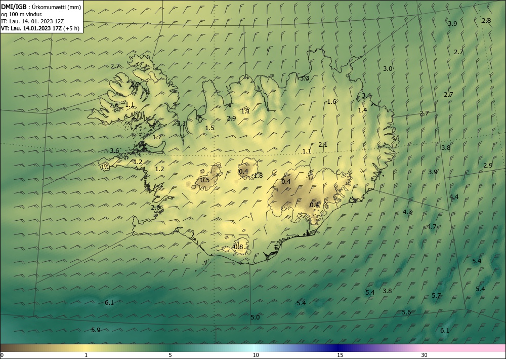Click the legend tick label '1'
The image size is (506, 359).
(86, 355)
